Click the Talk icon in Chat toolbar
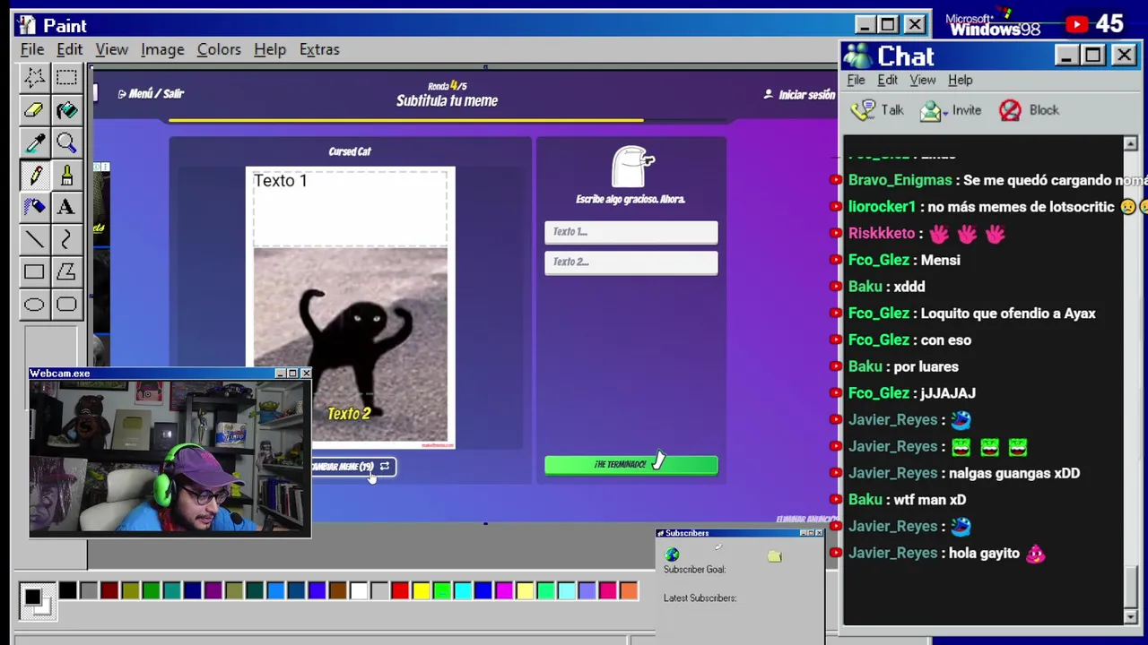The image size is (1148, 645). click(864, 110)
